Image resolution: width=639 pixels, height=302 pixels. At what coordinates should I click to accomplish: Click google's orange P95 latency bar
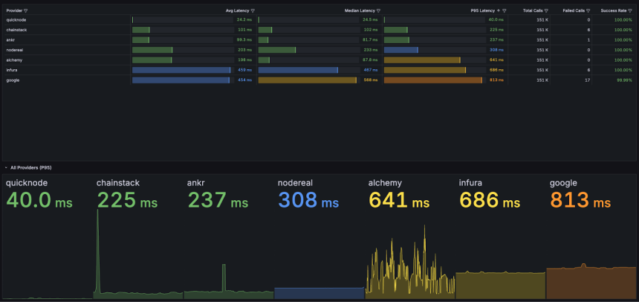[433, 80]
